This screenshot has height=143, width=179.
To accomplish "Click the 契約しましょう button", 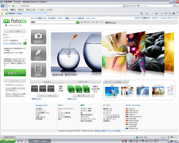I will [83, 96].
